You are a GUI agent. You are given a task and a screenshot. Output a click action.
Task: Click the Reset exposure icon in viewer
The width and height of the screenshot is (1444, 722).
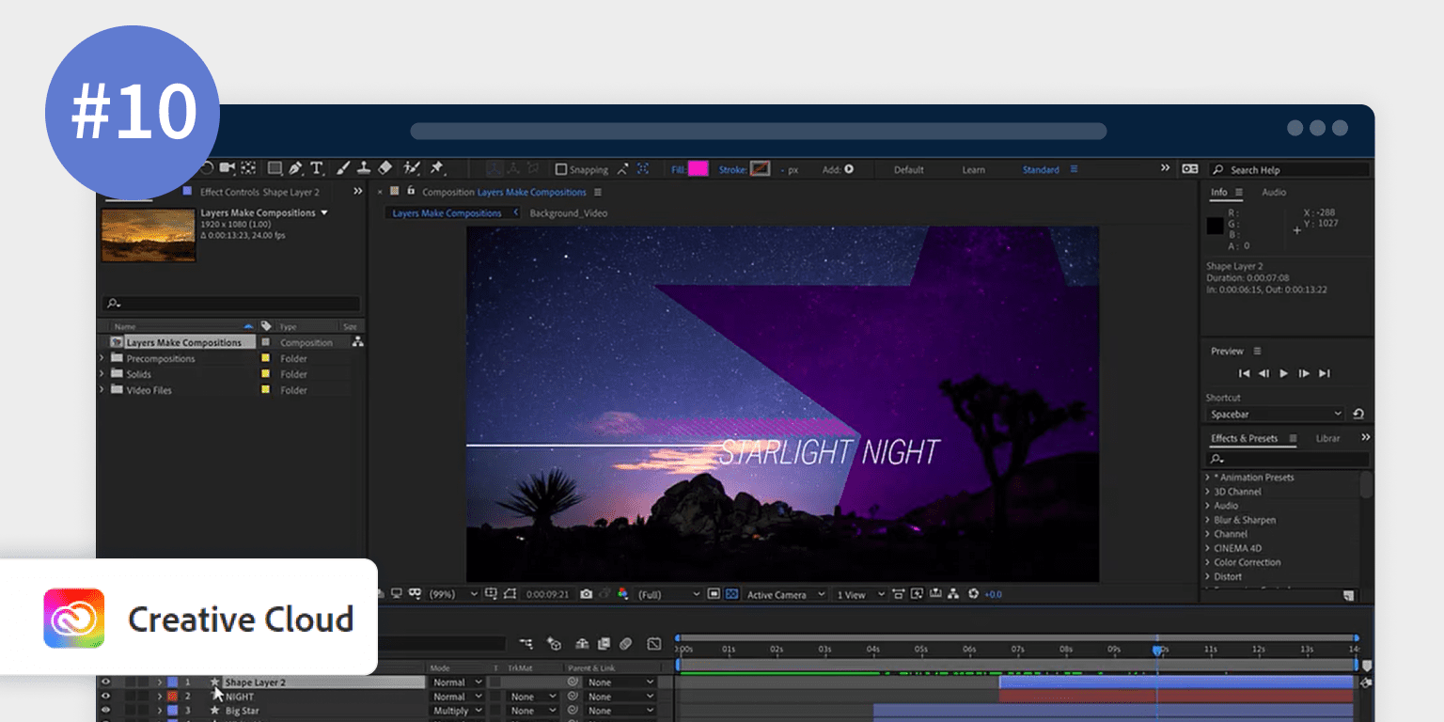(973, 594)
